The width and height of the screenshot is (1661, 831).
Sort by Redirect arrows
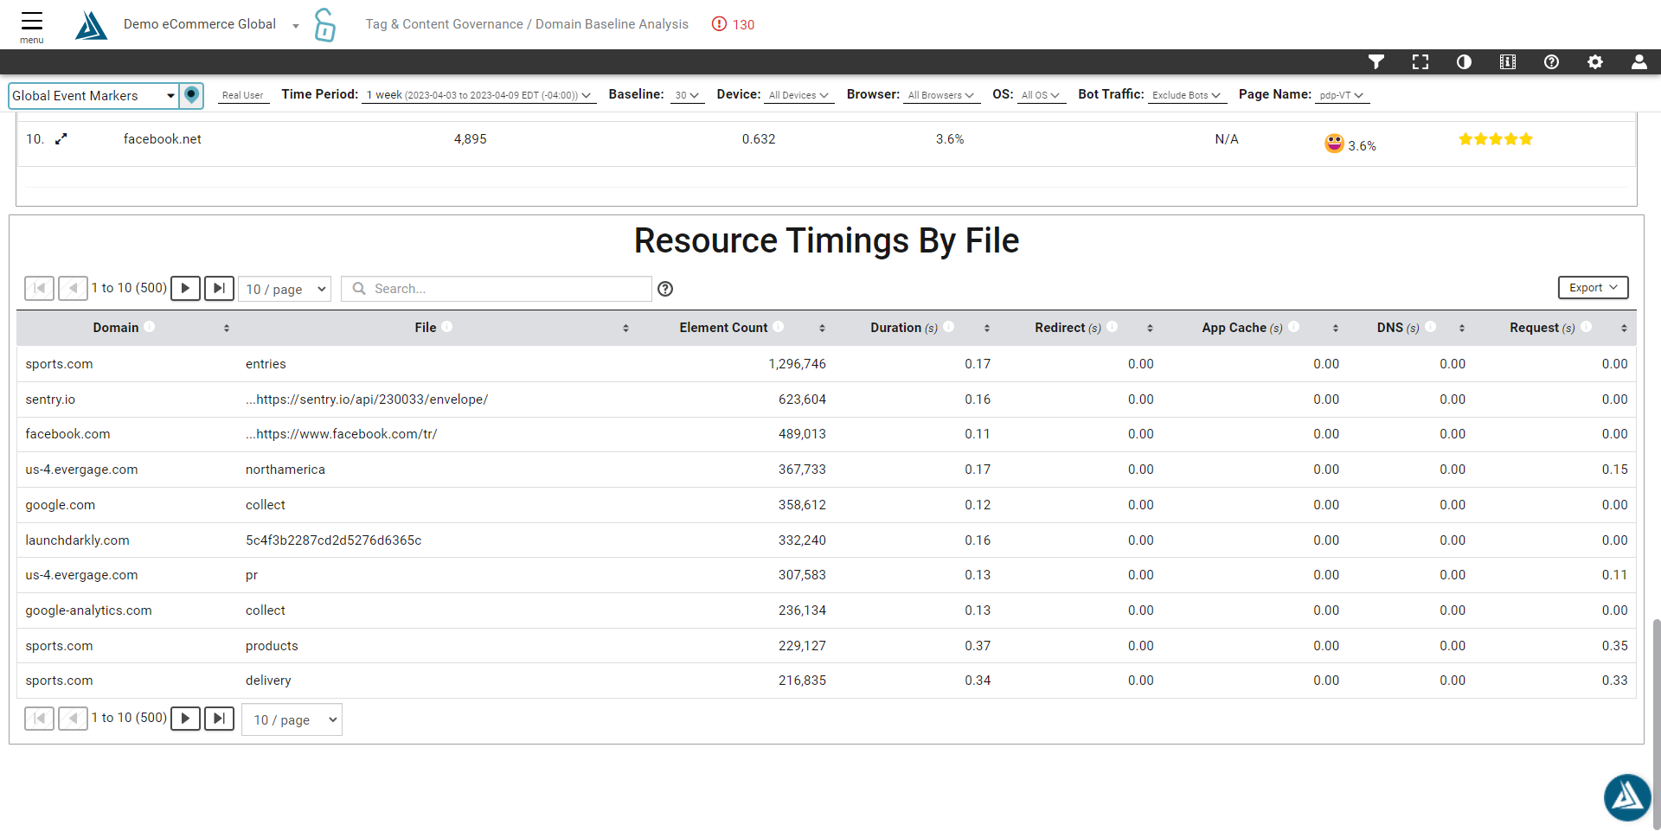(x=1150, y=328)
